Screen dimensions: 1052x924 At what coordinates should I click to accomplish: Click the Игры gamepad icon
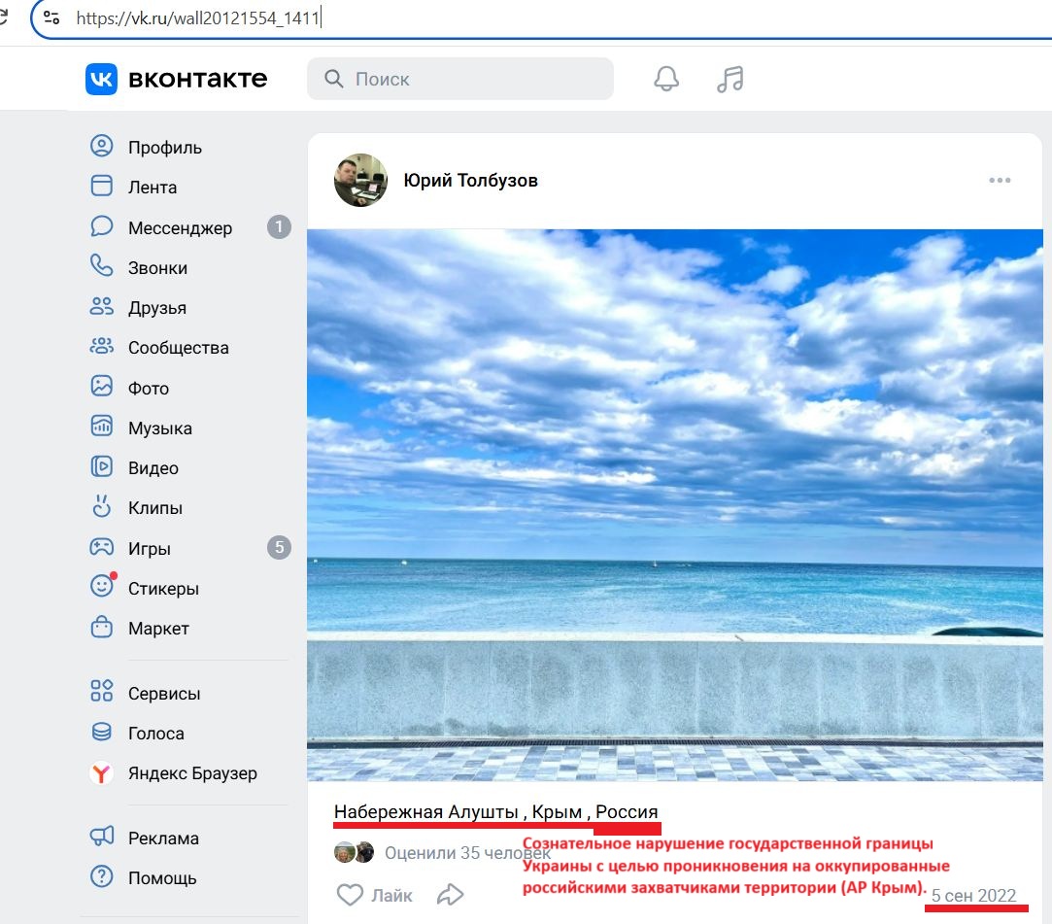[101, 547]
